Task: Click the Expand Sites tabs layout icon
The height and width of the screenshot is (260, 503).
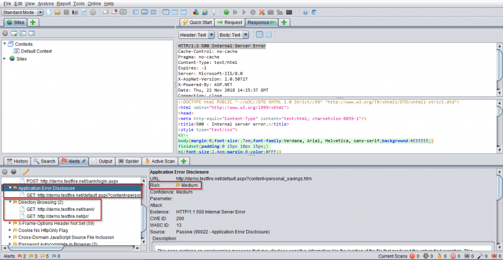Action: tap(136, 12)
